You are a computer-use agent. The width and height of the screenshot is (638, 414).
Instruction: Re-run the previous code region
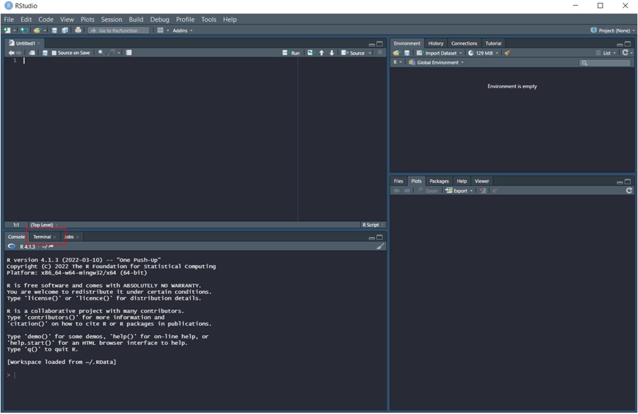pos(311,53)
